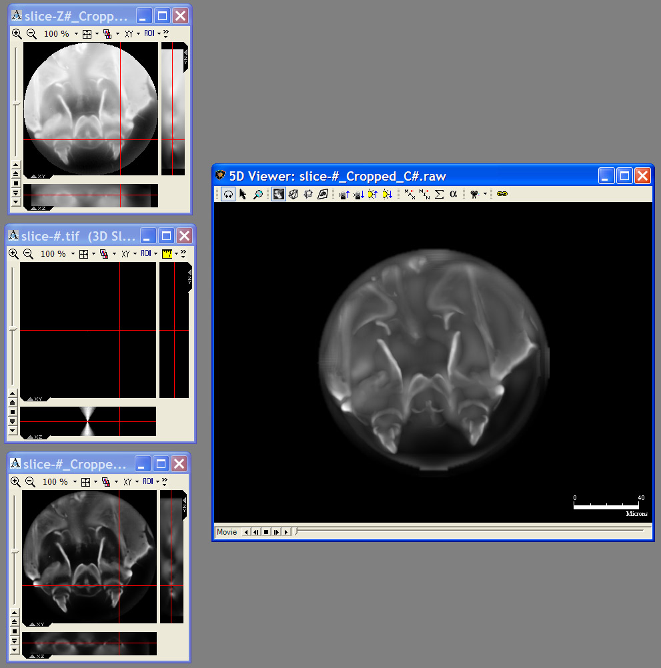661x668 pixels.
Task: Toggle the wireframe cube display mode
Action: point(293,194)
